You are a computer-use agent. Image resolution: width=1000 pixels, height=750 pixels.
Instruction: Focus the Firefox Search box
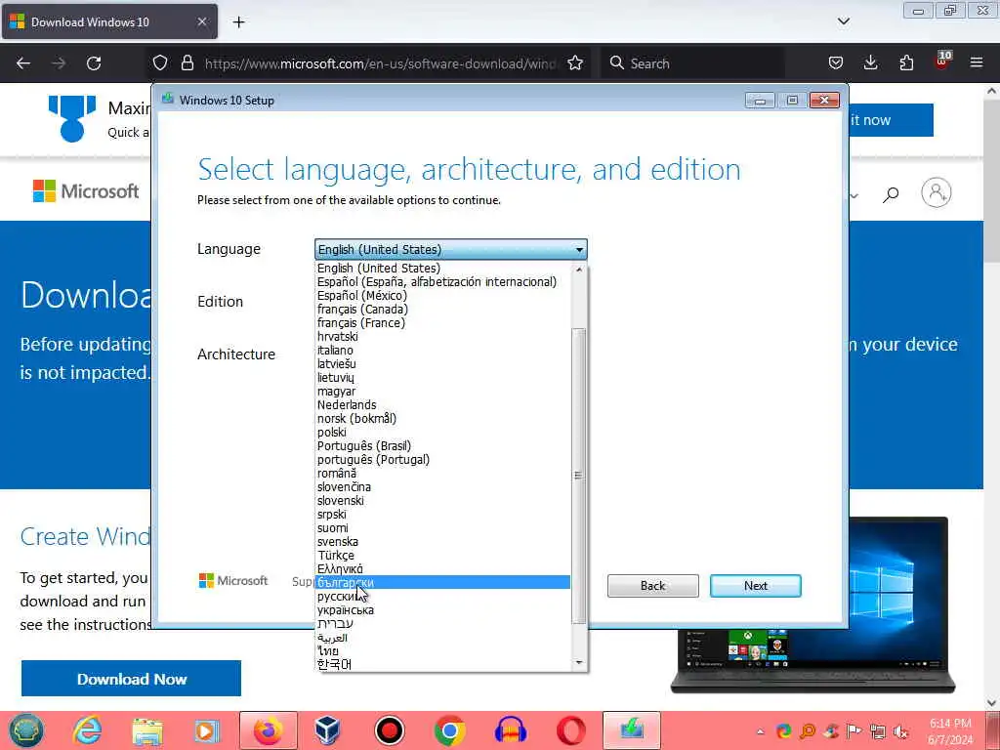pos(692,63)
